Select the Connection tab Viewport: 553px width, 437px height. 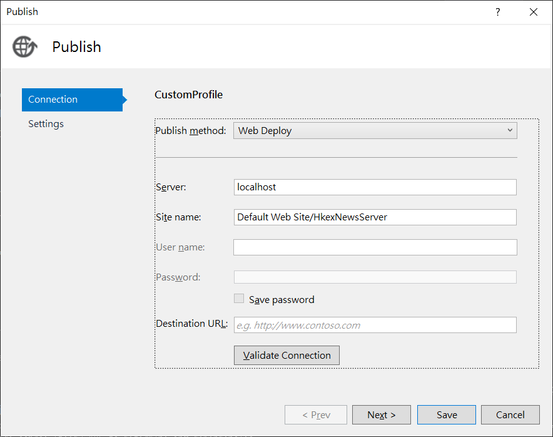click(73, 100)
